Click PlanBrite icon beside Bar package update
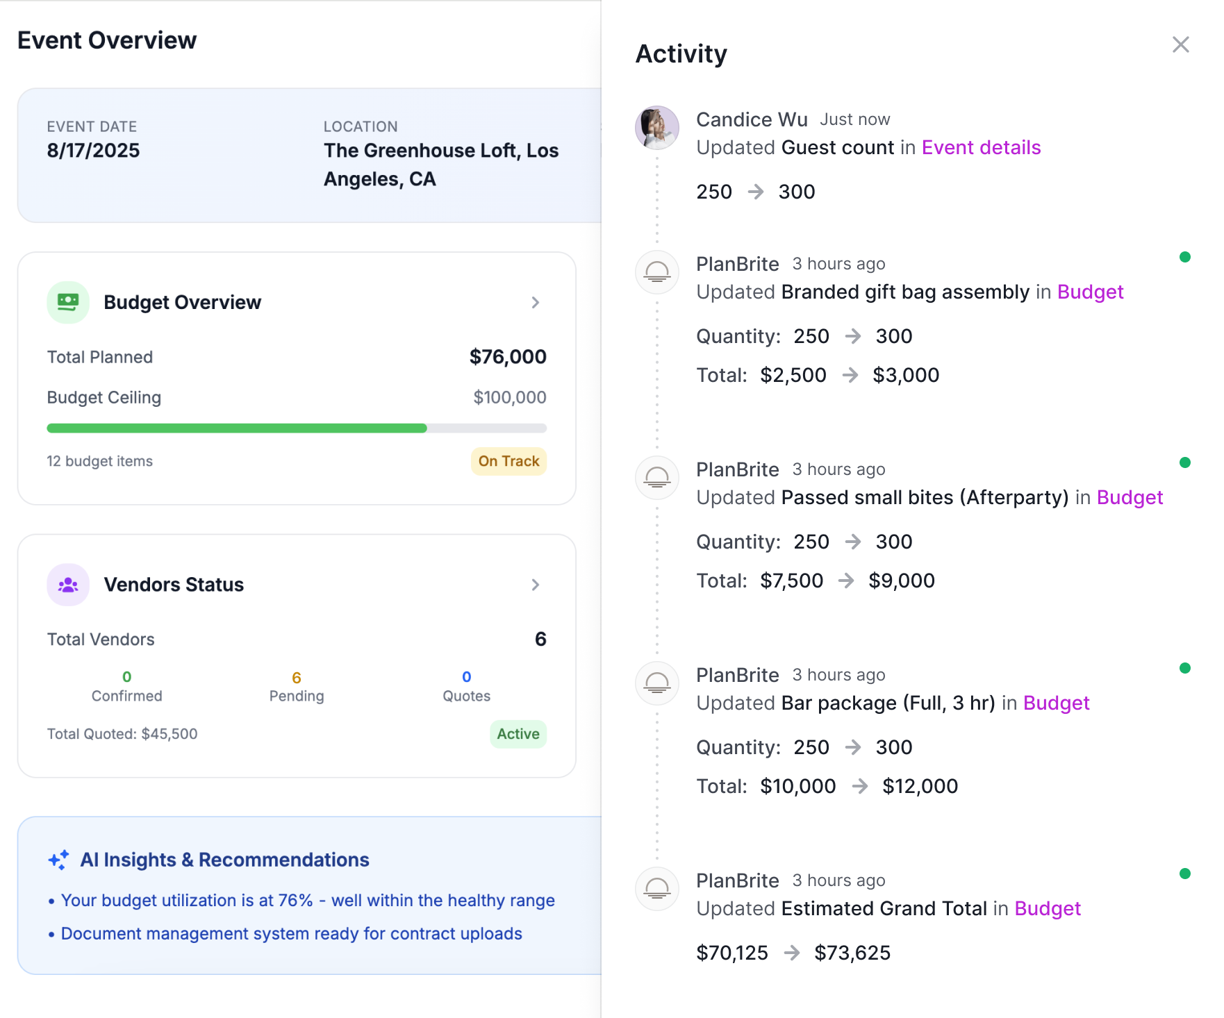Image resolution: width=1224 pixels, height=1018 pixels. click(x=656, y=683)
